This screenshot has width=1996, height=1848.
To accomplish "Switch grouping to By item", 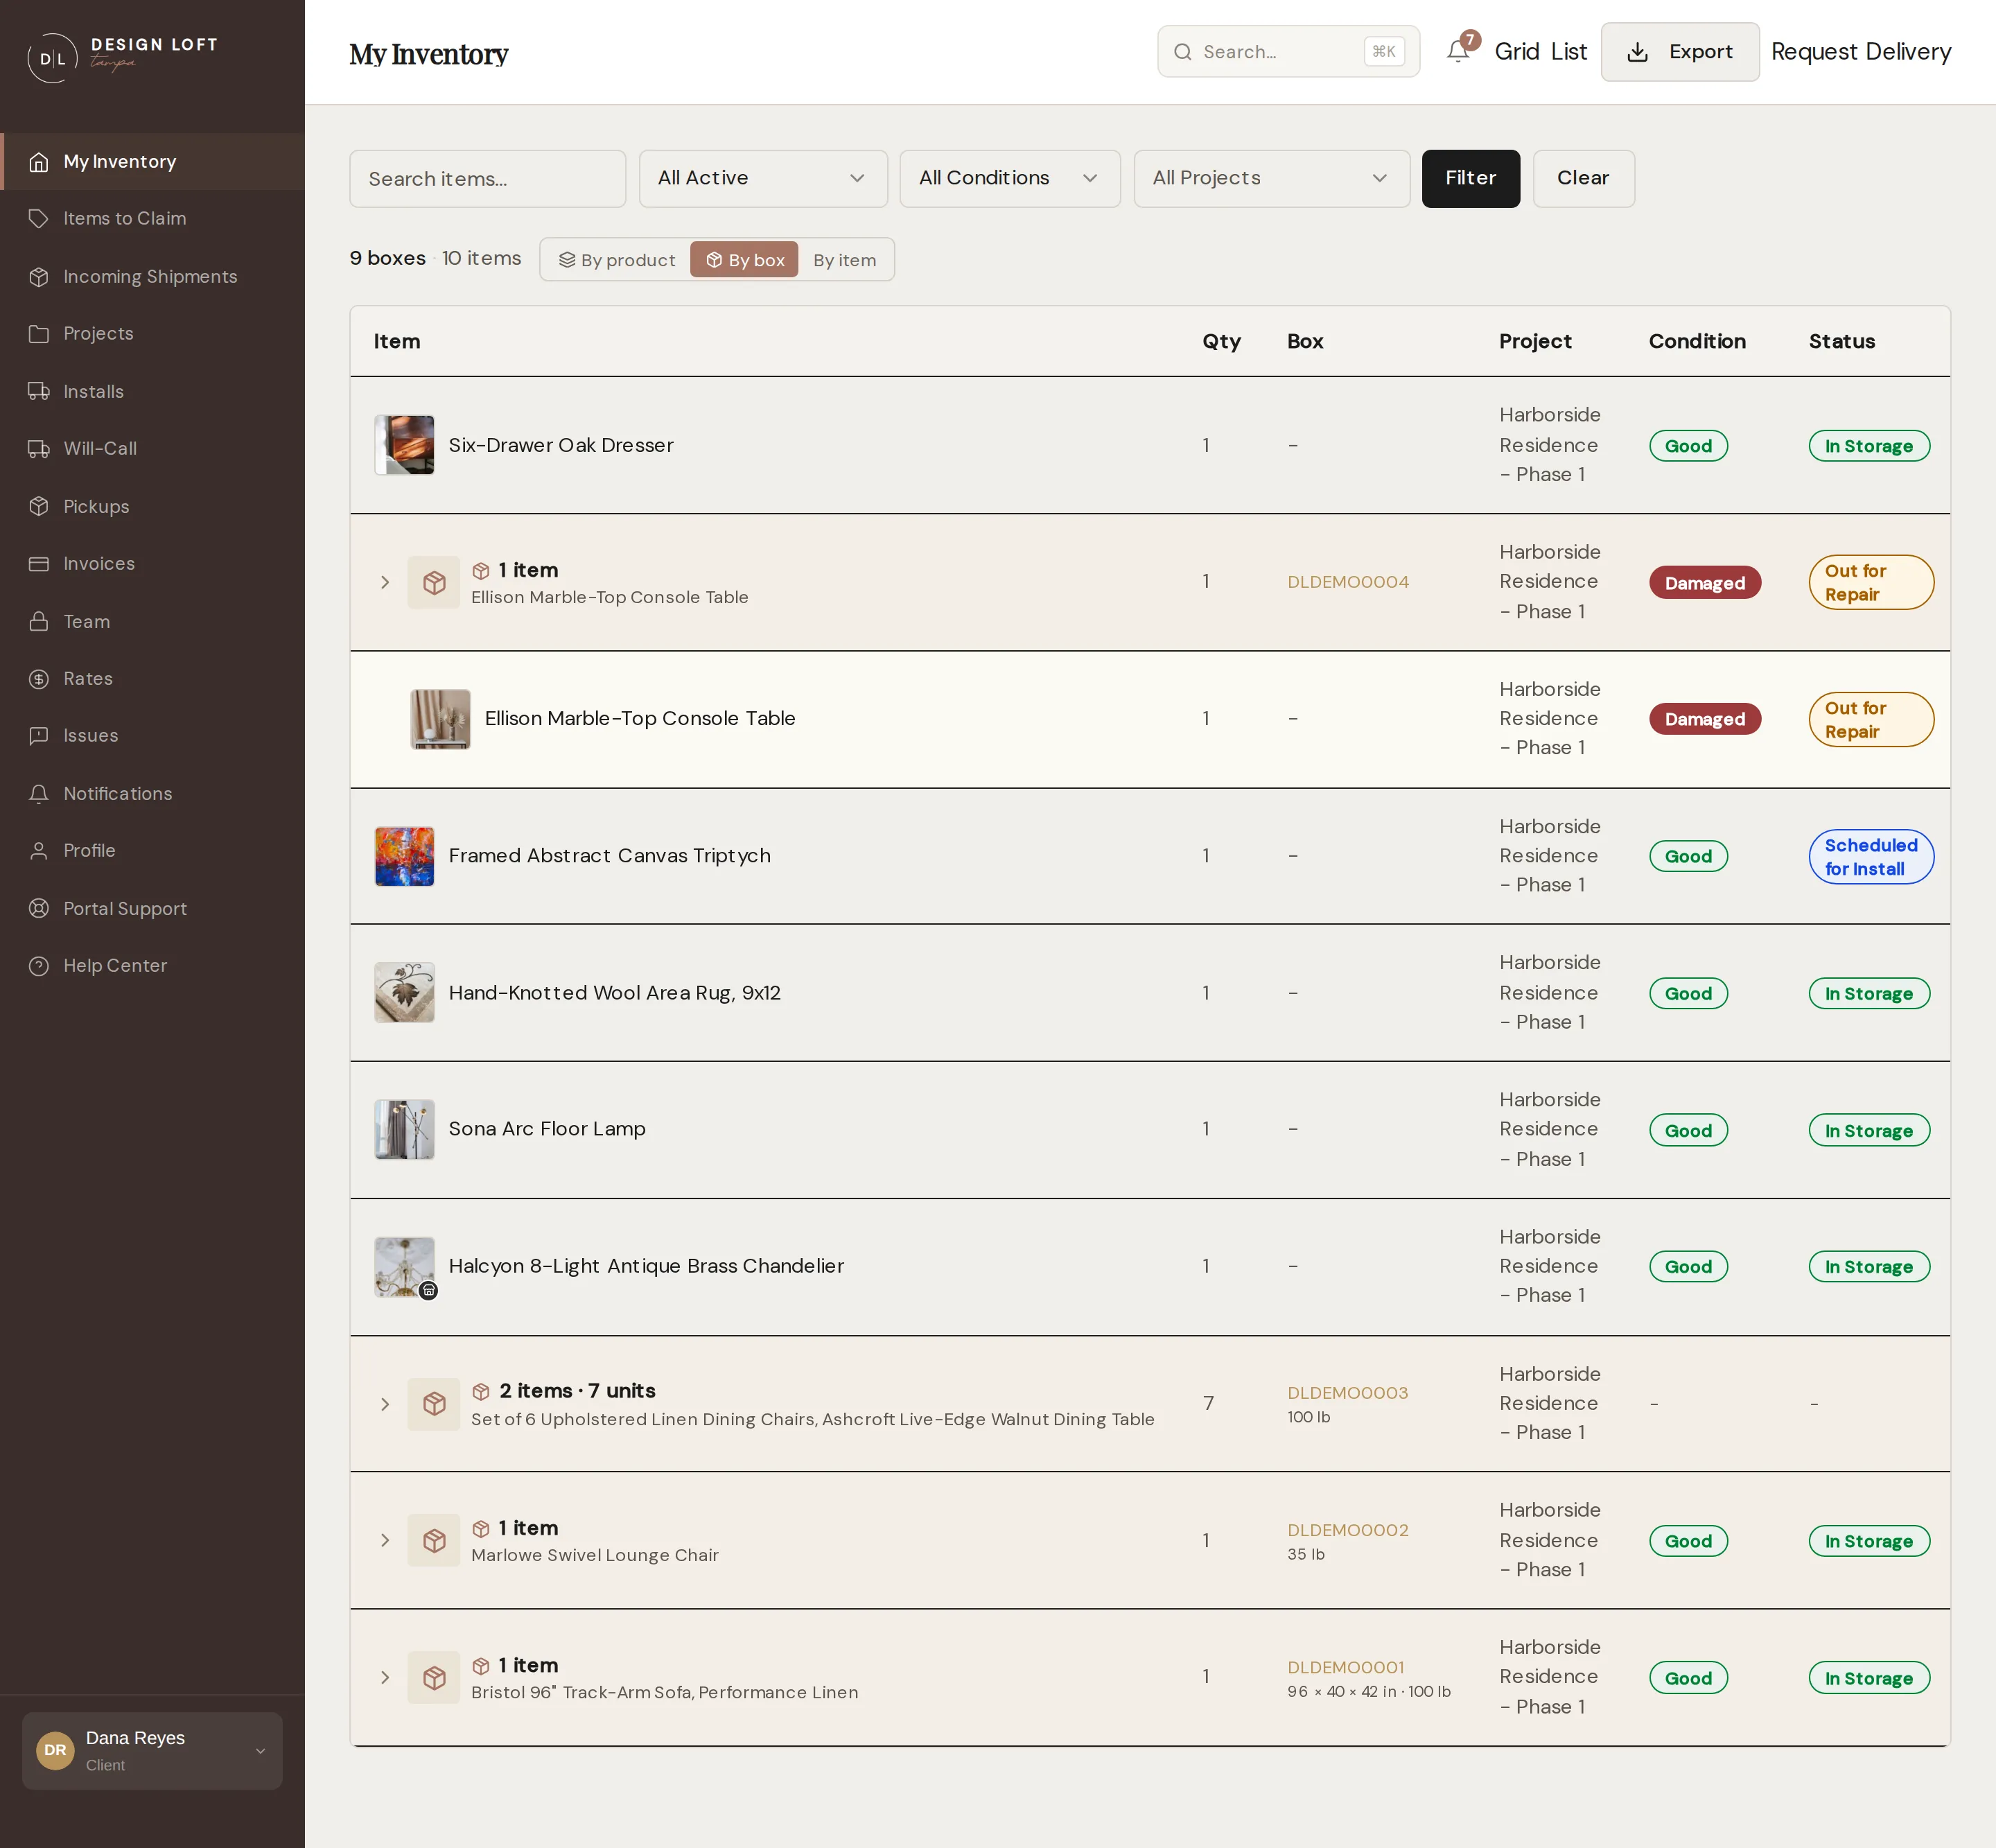I will click(x=844, y=260).
